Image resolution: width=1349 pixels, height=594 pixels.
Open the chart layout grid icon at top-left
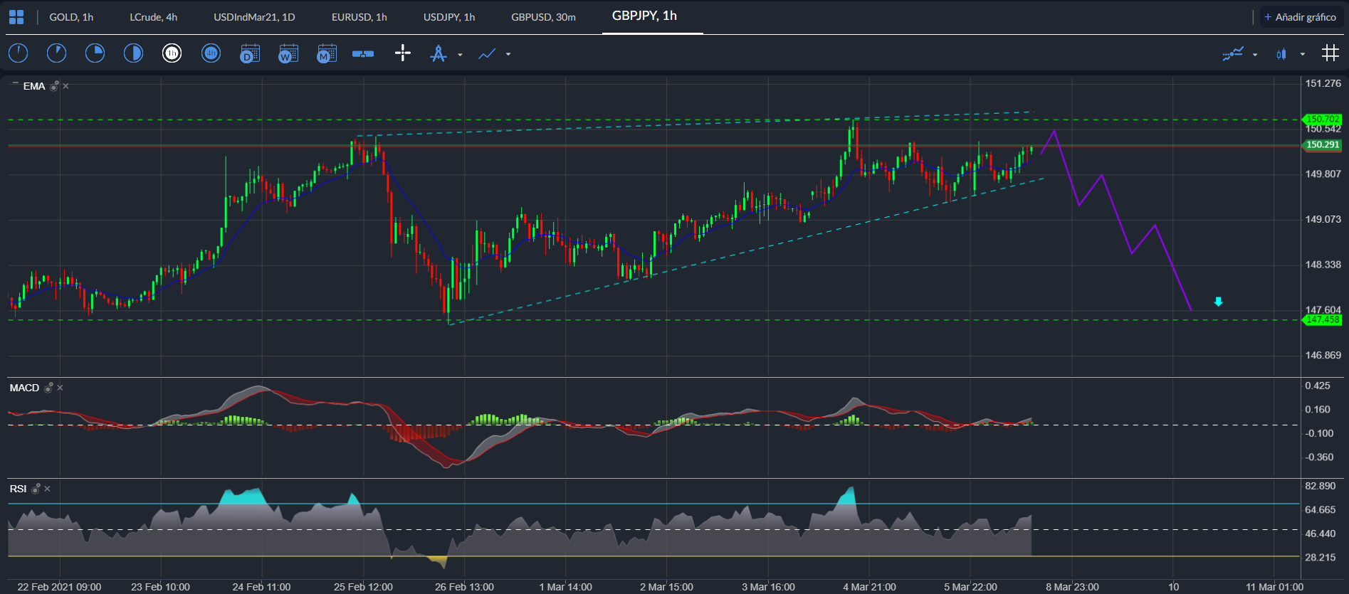coord(16,17)
